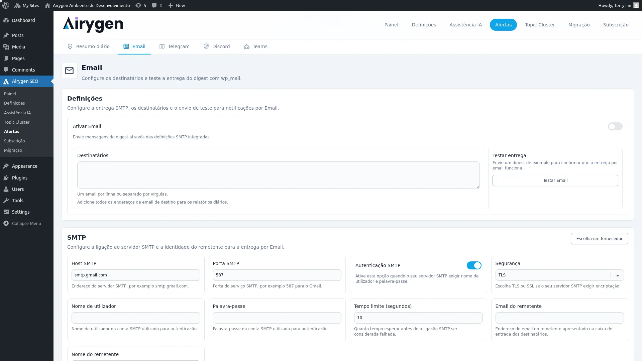Open the Segurança TLS dropdown
The image size is (642, 361).
click(559, 275)
